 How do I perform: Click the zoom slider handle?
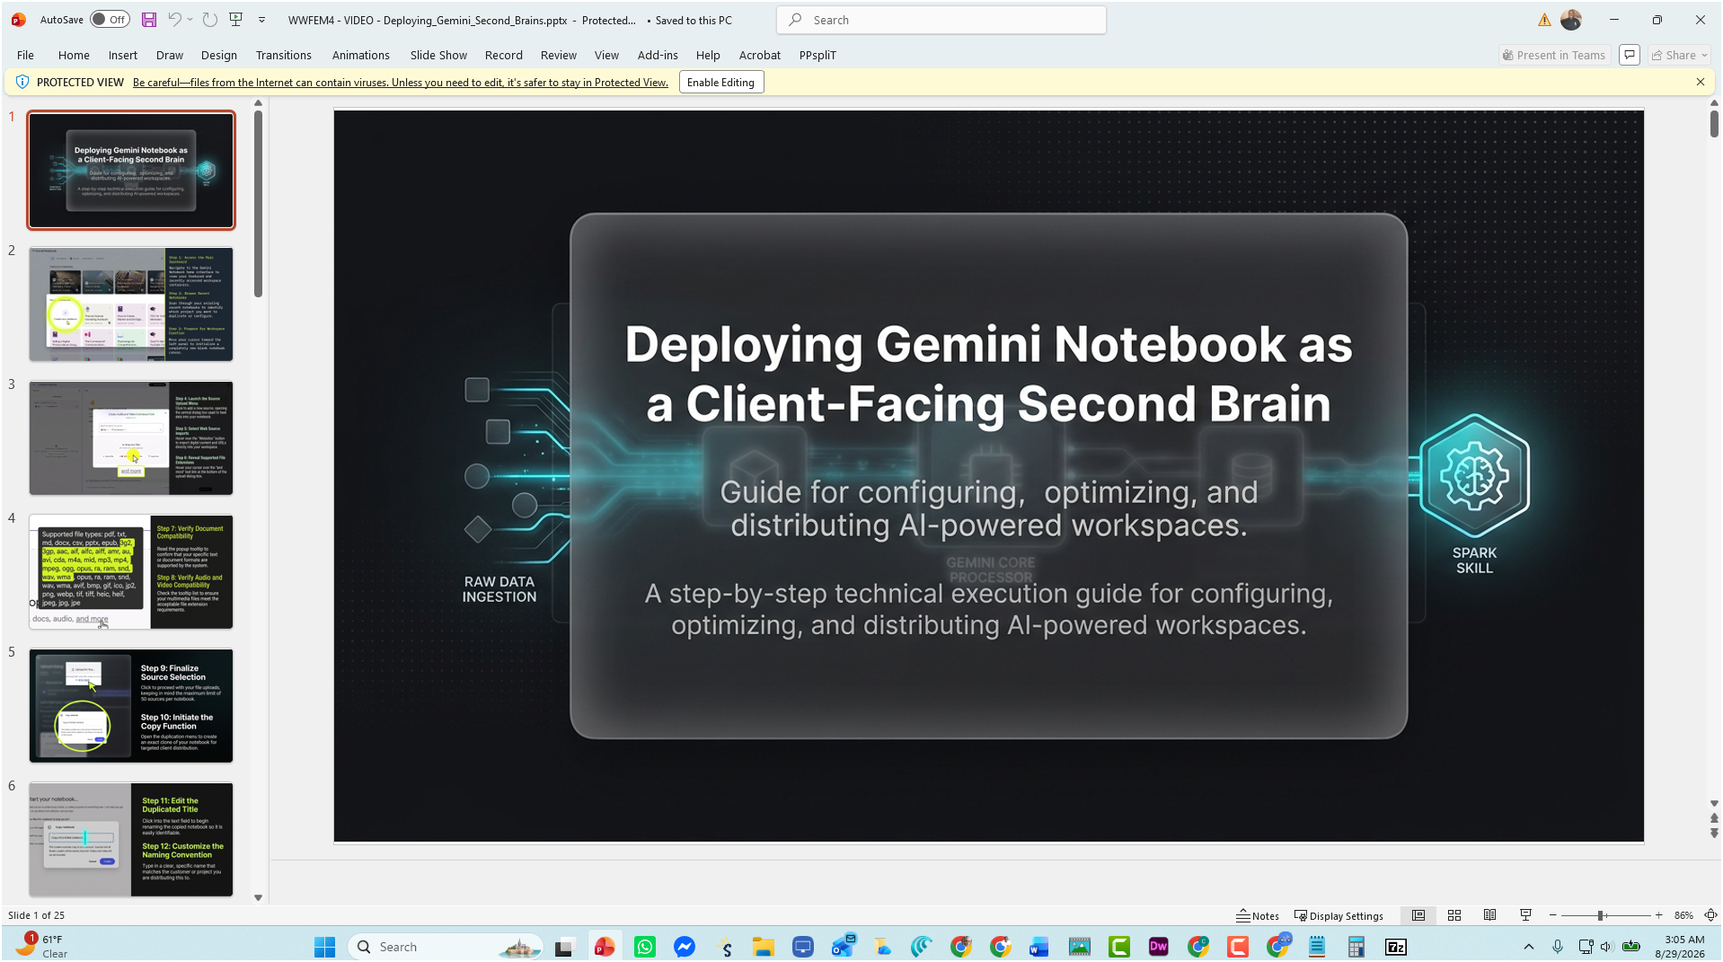click(1600, 915)
